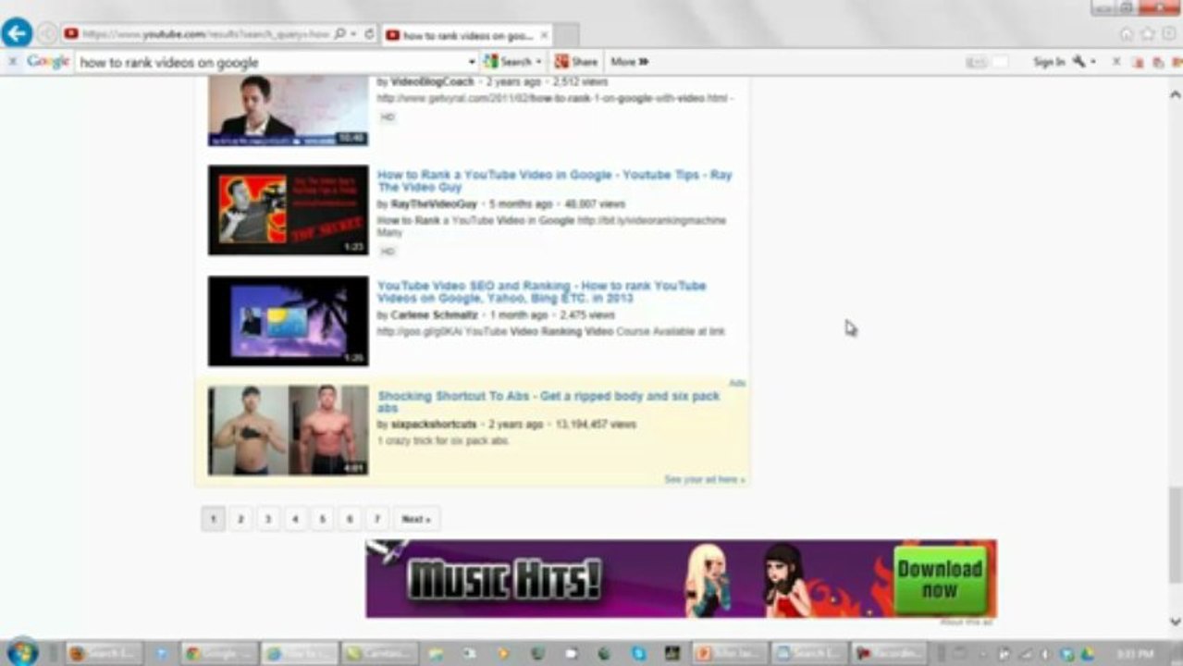Visit the RayTheVideoGuy channel link
1183x666 pixels.
point(434,203)
